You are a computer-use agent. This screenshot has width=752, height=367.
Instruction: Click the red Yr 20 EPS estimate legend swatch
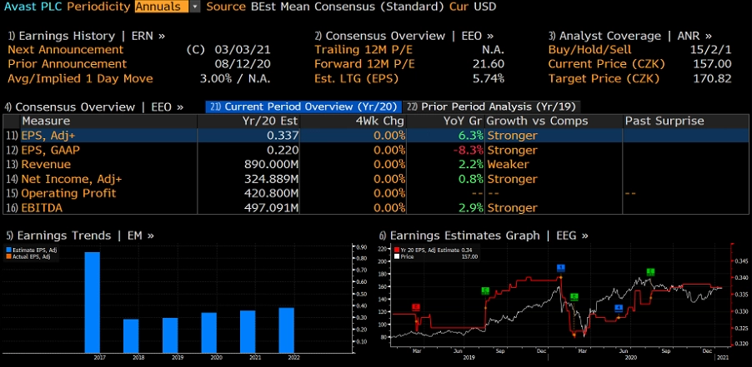click(x=396, y=250)
